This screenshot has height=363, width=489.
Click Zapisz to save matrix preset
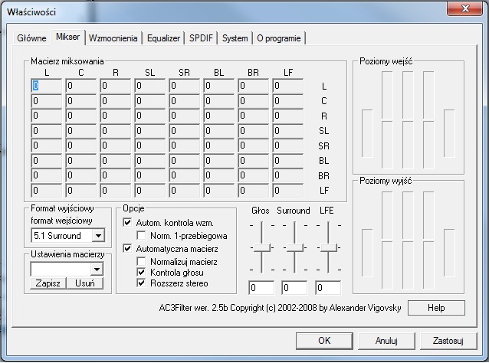click(x=48, y=283)
